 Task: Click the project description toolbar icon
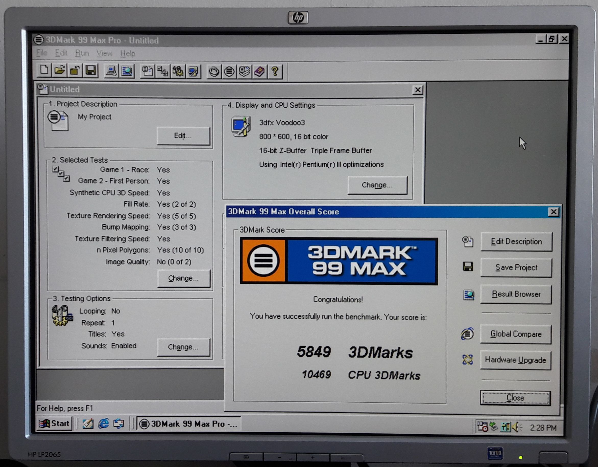click(x=147, y=71)
